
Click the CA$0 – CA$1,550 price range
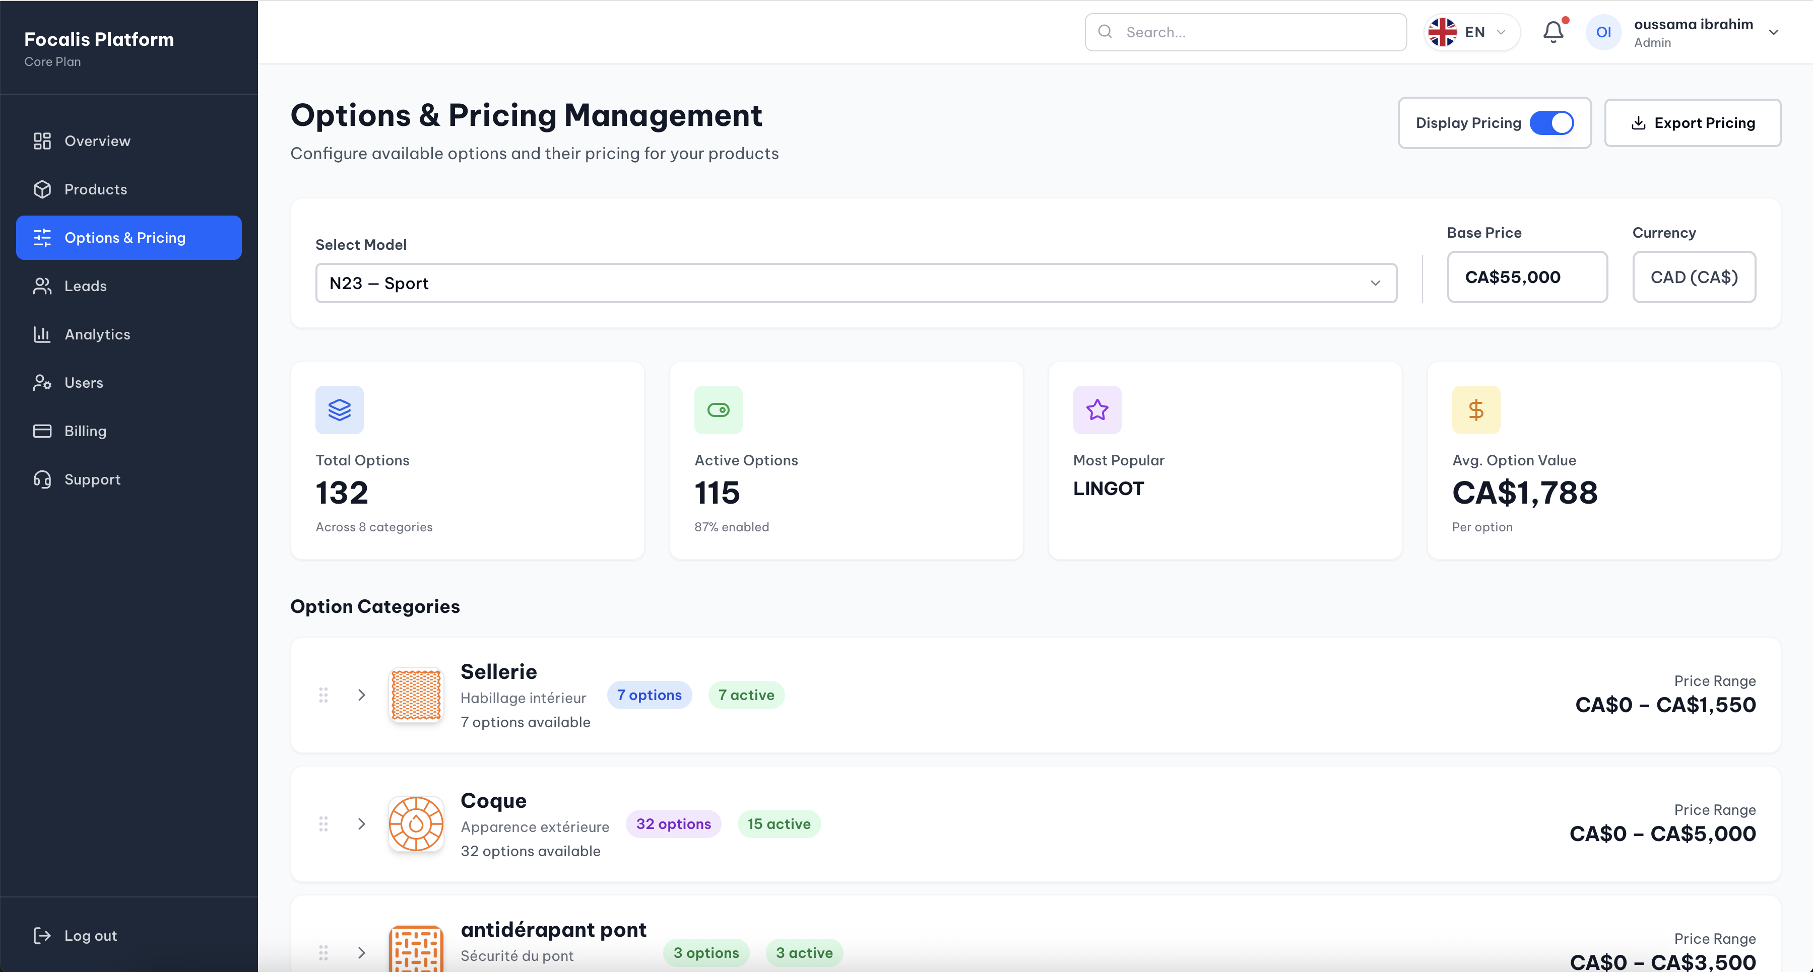(1665, 705)
